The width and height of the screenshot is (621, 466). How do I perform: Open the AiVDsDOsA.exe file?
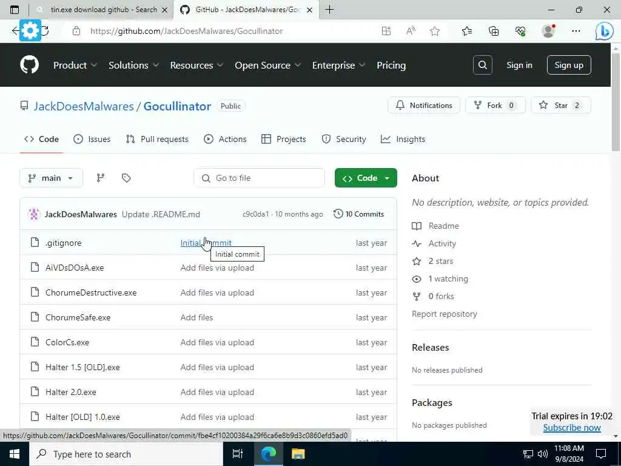75,268
